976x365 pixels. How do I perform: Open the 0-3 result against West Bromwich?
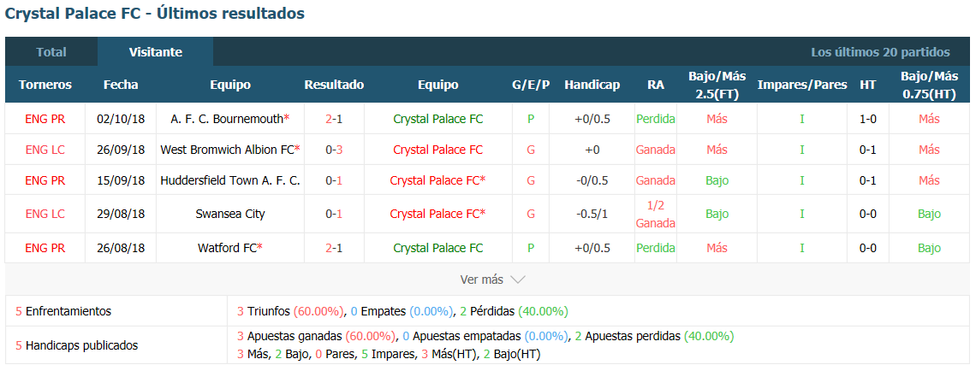pos(334,150)
